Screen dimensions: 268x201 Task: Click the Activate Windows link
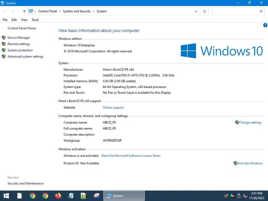coord(250,163)
